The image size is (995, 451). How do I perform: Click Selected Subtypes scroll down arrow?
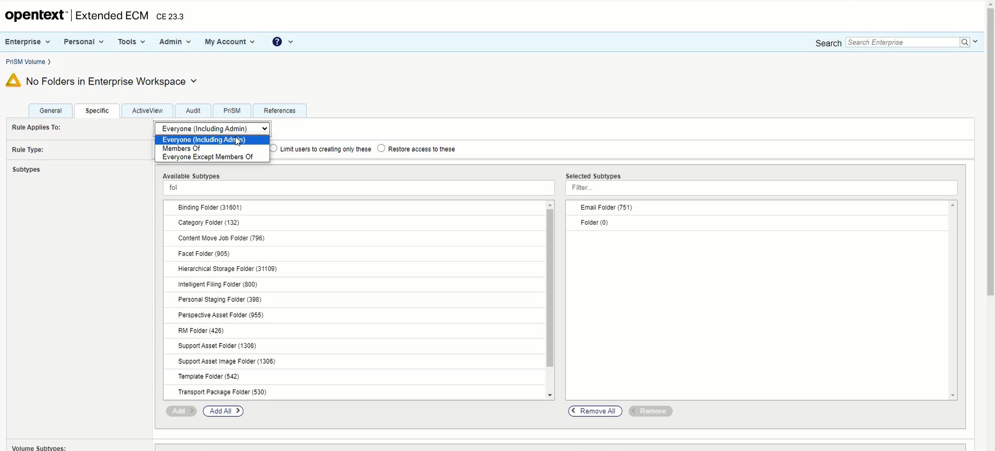952,395
